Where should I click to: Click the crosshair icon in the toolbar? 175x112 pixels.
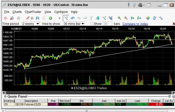click(x=59, y=18)
